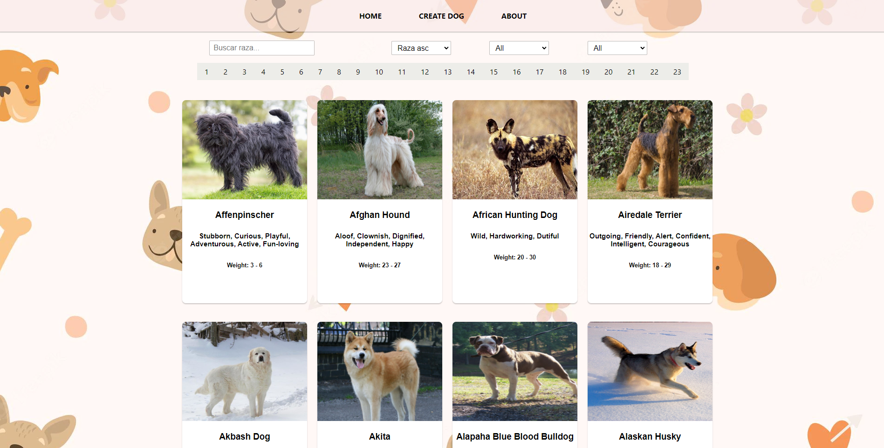
Task: Navigate to the ABOUT section
Action: pos(514,16)
